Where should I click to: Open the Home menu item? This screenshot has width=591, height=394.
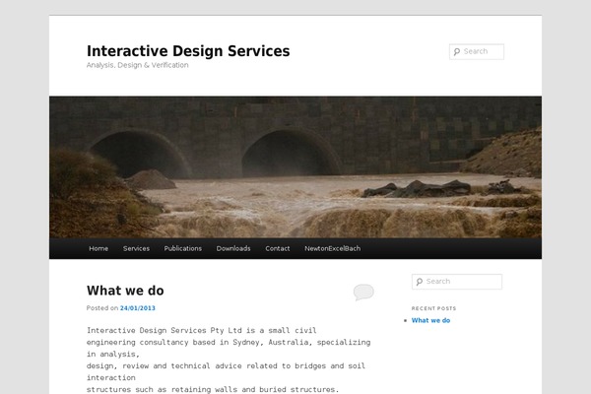click(x=98, y=248)
